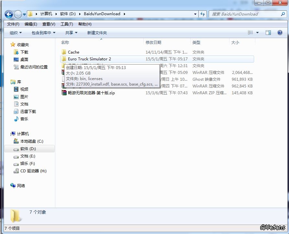Click the Cache folder icon

tap(64, 52)
